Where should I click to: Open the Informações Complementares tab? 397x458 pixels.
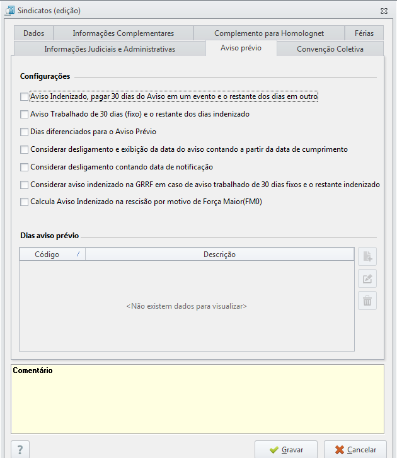(x=124, y=33)
